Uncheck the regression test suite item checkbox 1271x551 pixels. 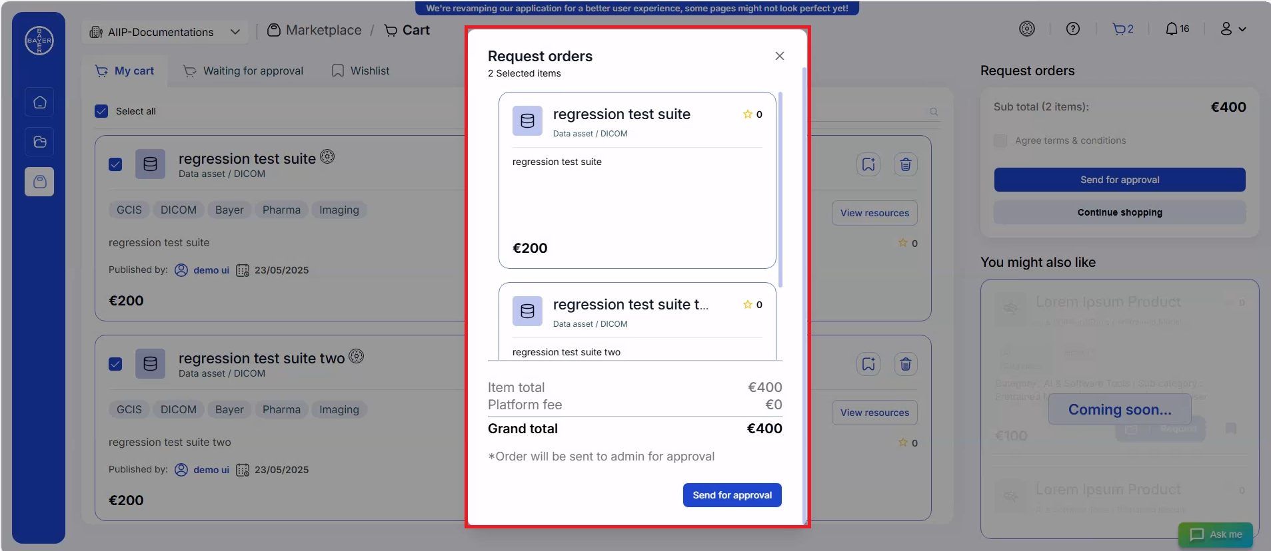115,164
